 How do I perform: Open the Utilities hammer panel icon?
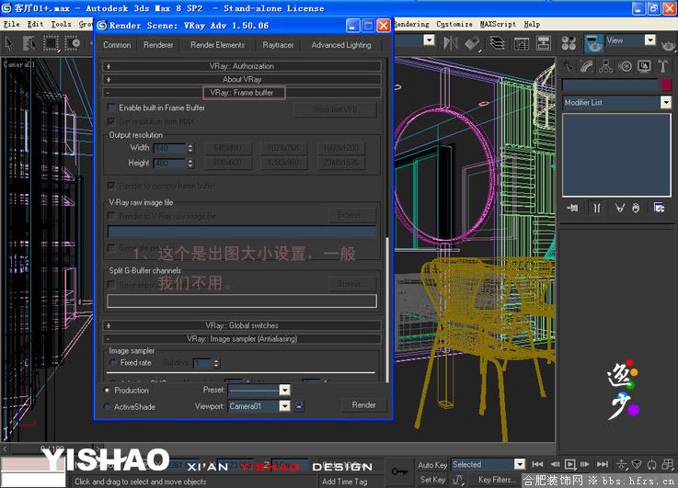click(x=663, y=66)
